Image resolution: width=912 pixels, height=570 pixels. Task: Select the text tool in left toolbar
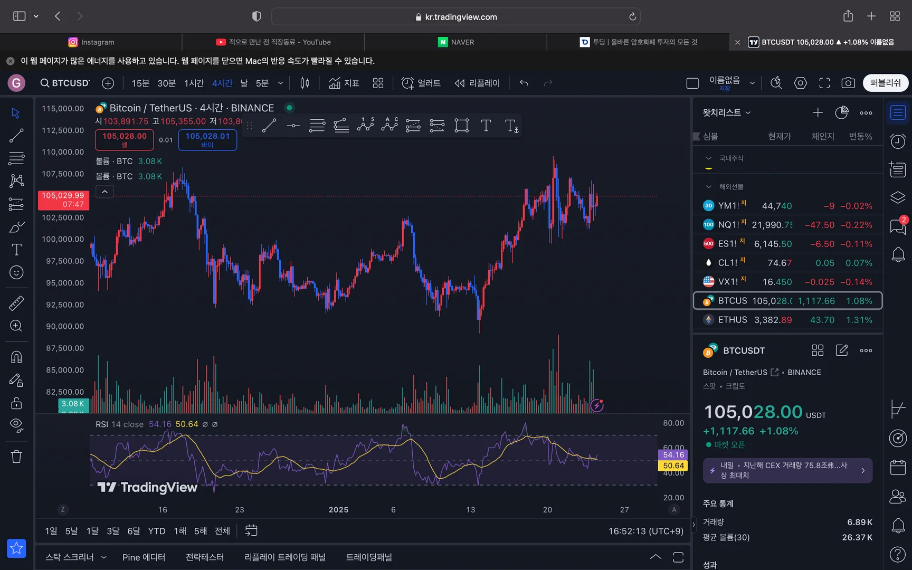pyautogui.click(x=16, y=250)
